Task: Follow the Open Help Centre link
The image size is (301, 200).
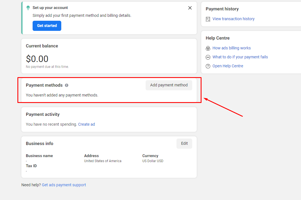Action: click(x=228, y=66)
